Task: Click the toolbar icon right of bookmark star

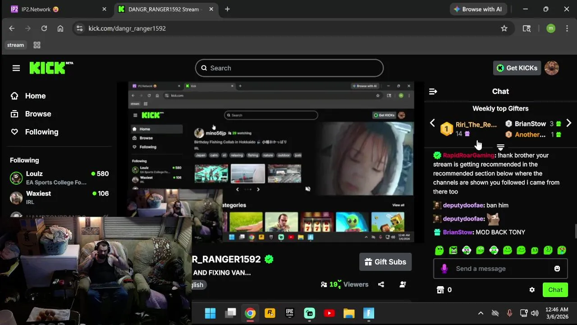Action: (x=527, y=28)
